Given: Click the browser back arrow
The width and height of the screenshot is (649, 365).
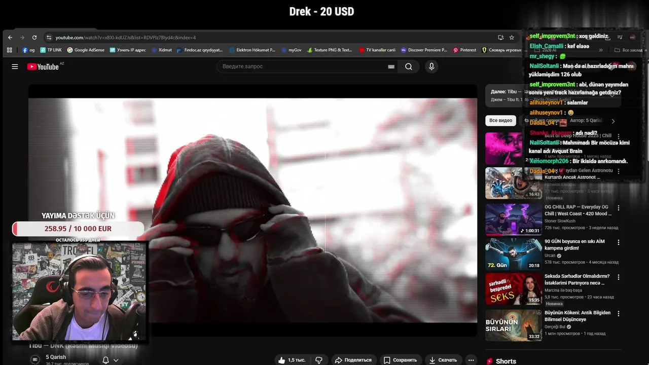Looking at the screenshot, I should pyautogui.click(x=10, y=38).
